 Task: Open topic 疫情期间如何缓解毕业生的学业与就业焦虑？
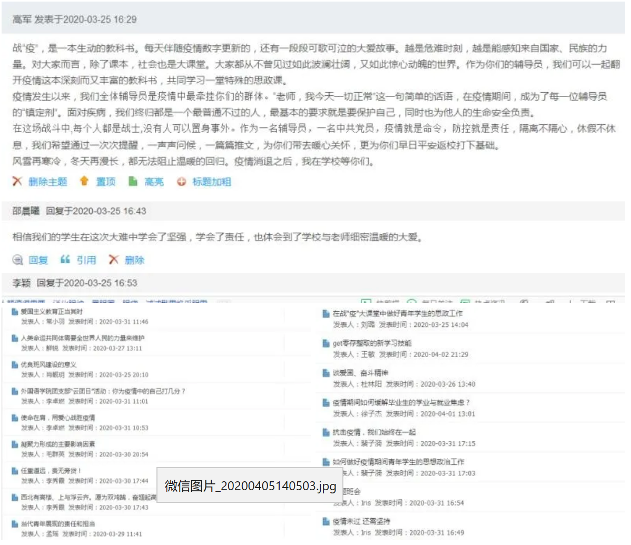click(401, 403)
